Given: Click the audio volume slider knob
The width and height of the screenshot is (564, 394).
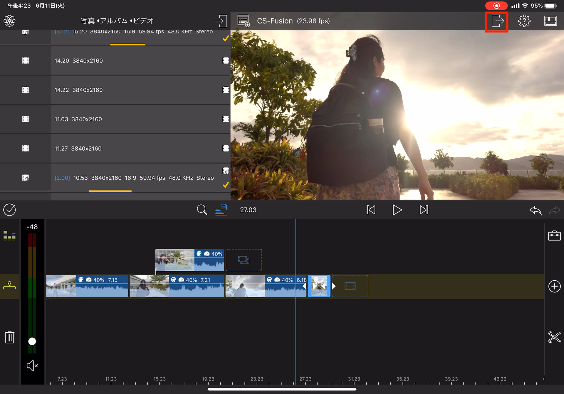Looking at the screenshot, I should click(x=32, y=341).
